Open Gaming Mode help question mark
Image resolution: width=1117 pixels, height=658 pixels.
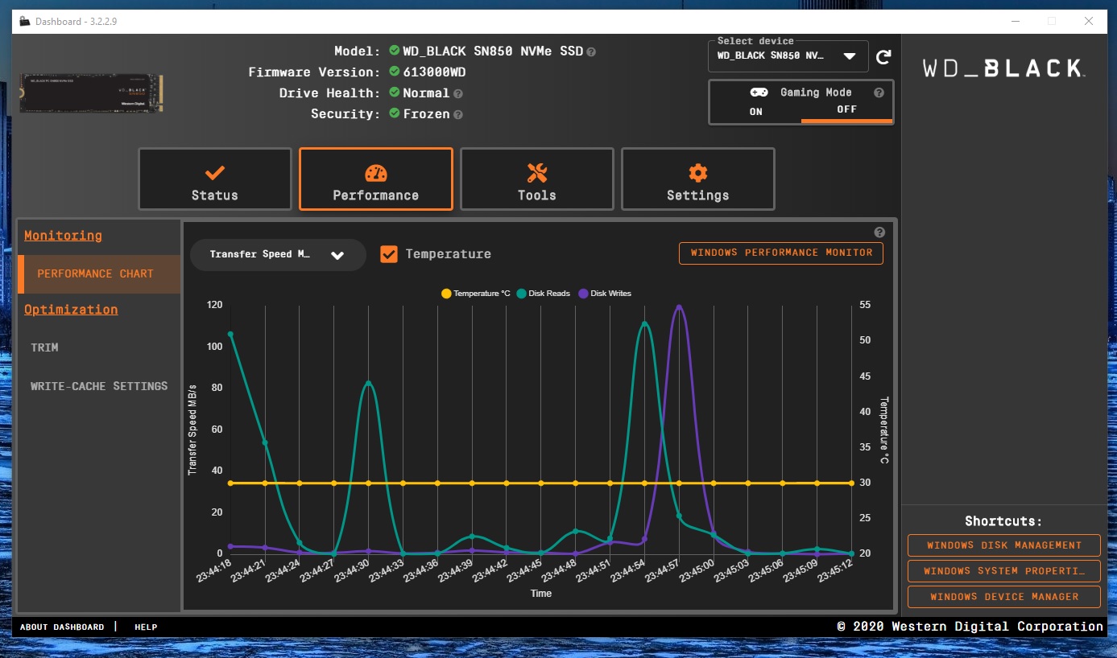(879, 93)
